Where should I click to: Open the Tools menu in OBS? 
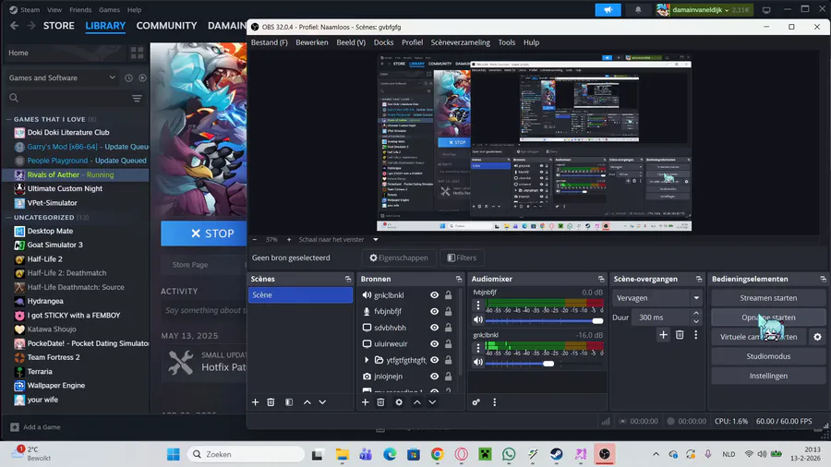(x=506, y=42)
